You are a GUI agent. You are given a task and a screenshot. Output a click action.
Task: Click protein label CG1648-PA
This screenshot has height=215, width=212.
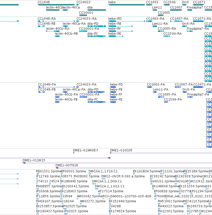tap(47, 85)
